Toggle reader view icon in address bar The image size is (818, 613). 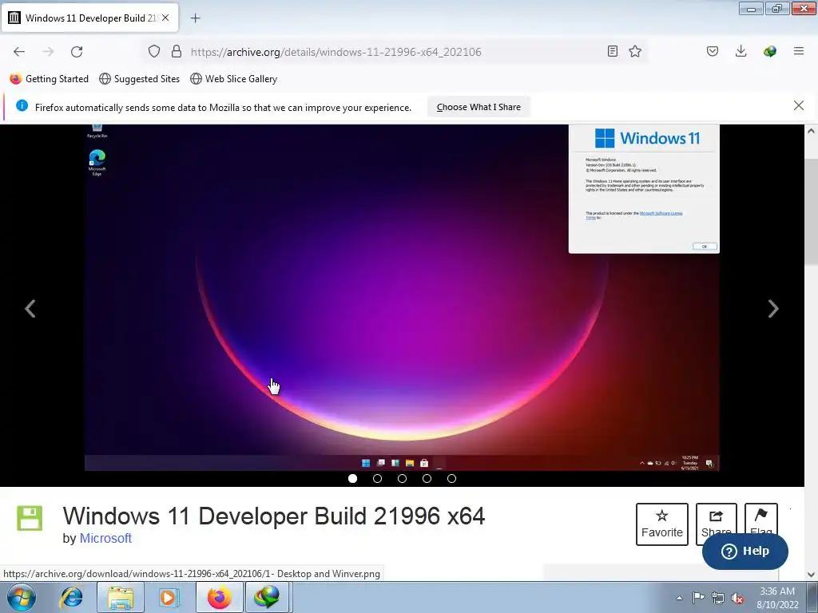point(613,51)
